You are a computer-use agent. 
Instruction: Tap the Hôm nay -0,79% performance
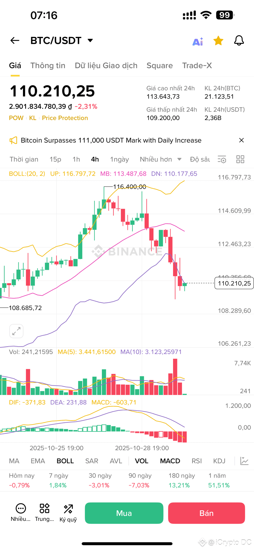pyautogui.click(x=21, y=480)
